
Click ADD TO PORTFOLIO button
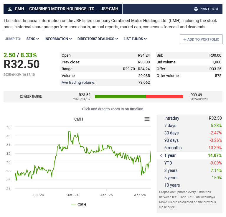[201, 39]
